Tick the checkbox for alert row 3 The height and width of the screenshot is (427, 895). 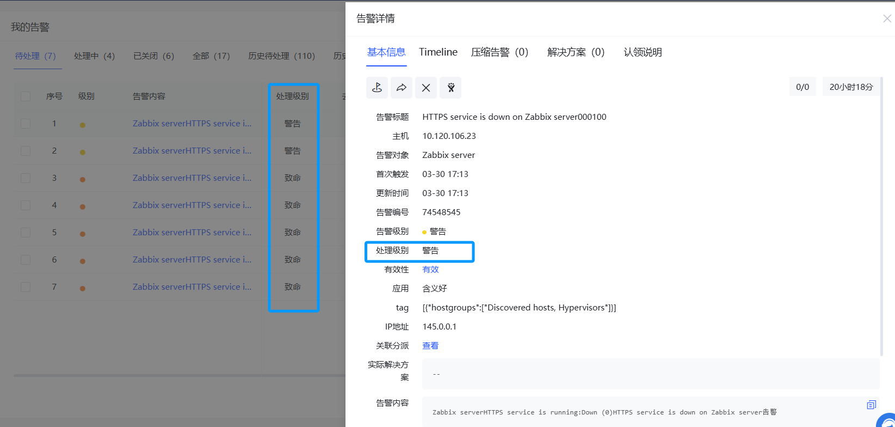(x=26, y=178)
